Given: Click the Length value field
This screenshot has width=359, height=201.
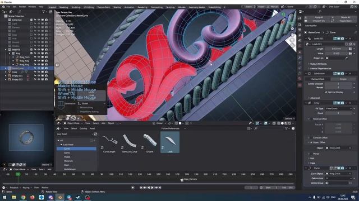Looking at the screenshot, I should pos(337,49).
